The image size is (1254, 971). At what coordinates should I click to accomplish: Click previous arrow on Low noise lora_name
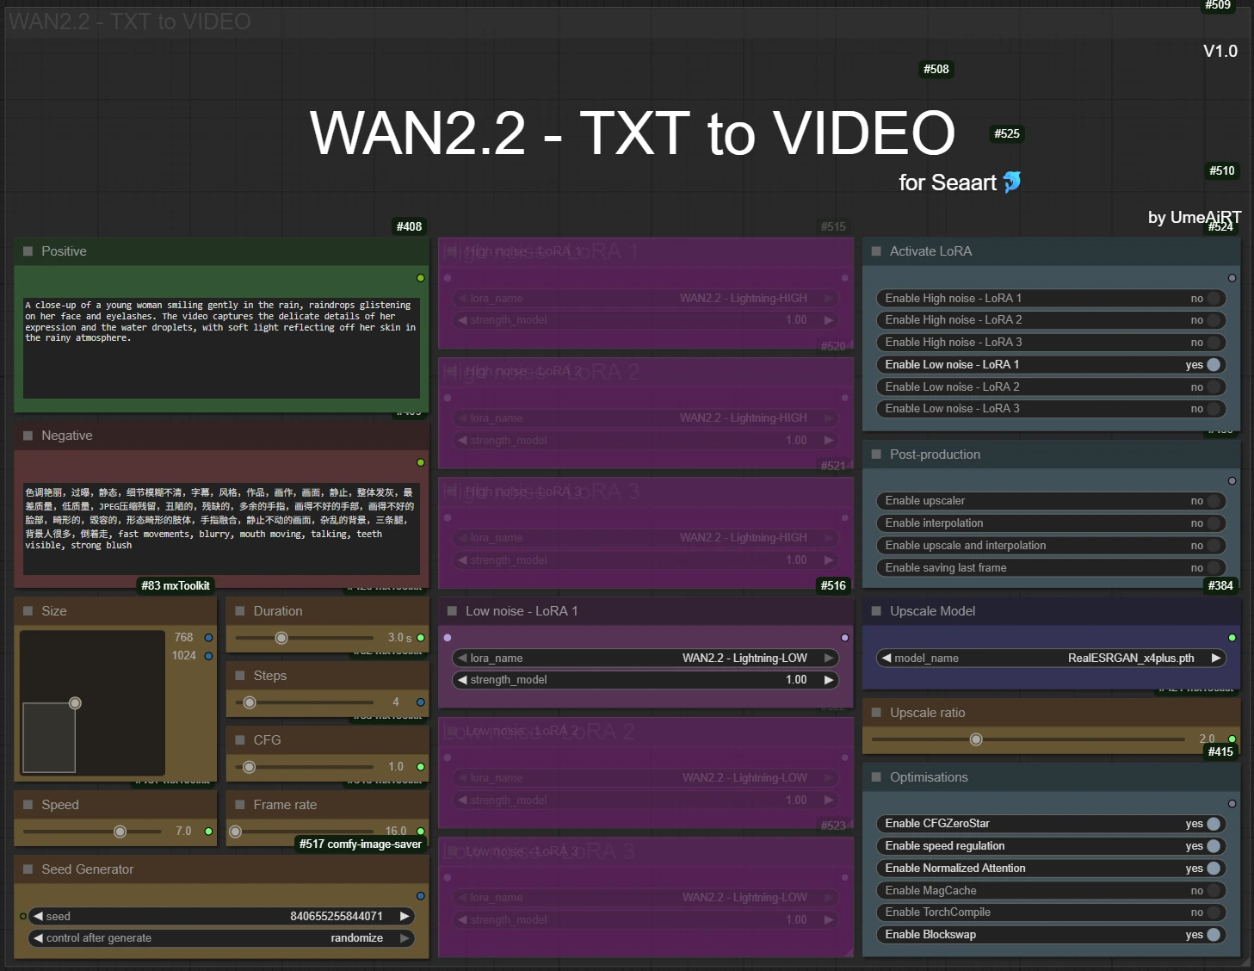point(462,658)
